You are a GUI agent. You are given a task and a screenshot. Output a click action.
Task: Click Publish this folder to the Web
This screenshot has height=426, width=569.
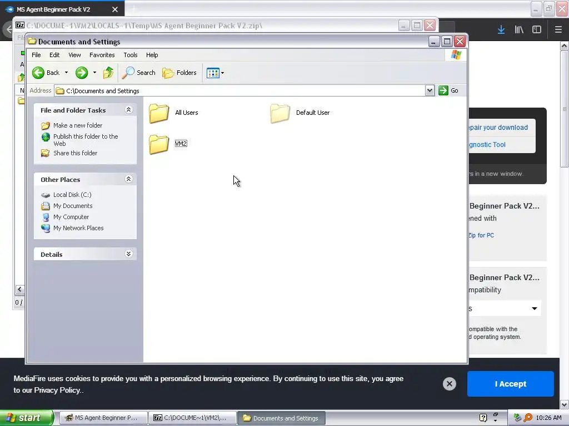click(x=86, y=140)
